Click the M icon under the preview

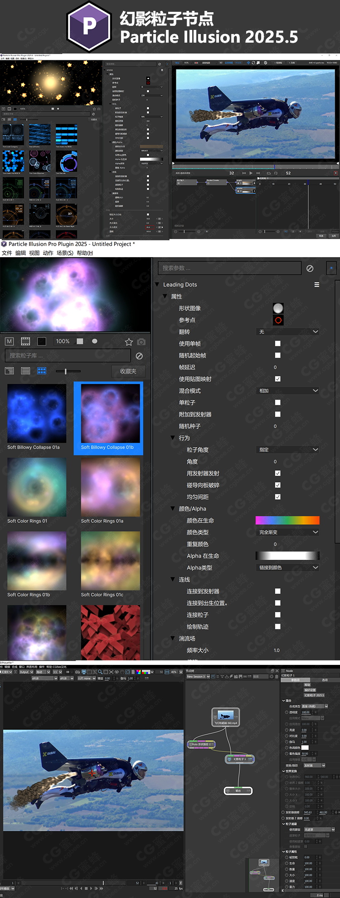click(10, 342)
